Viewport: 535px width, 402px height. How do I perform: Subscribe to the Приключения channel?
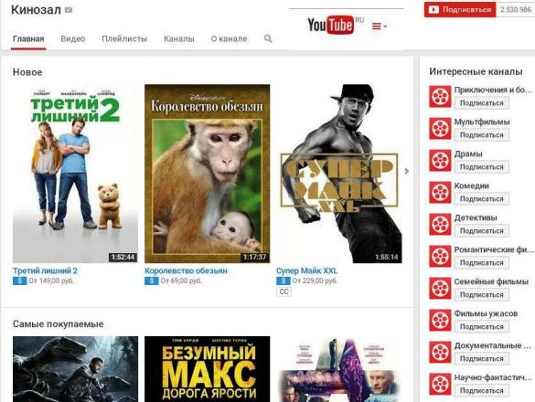point(481,103)
